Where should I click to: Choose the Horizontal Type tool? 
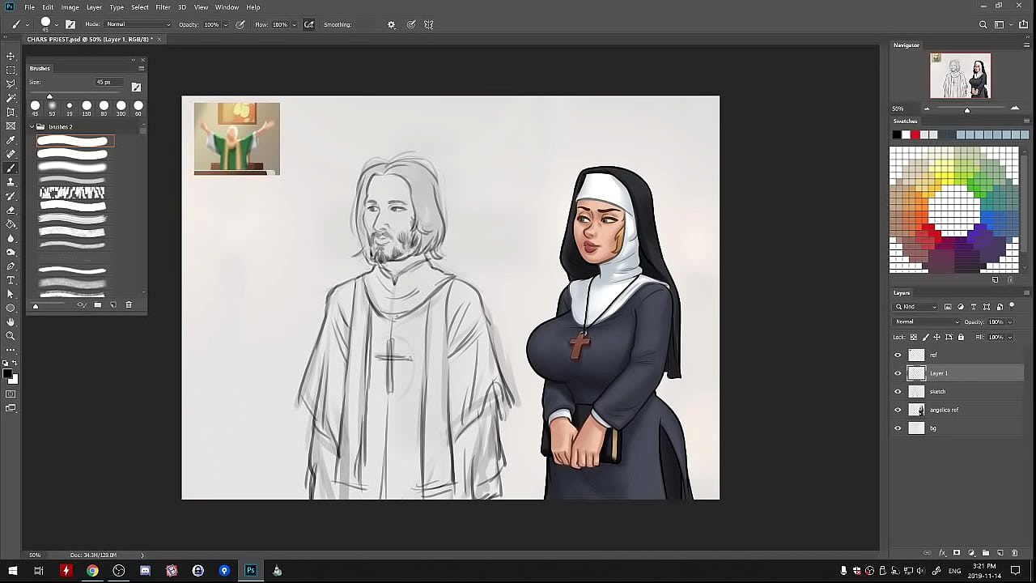tap(11, 279)
